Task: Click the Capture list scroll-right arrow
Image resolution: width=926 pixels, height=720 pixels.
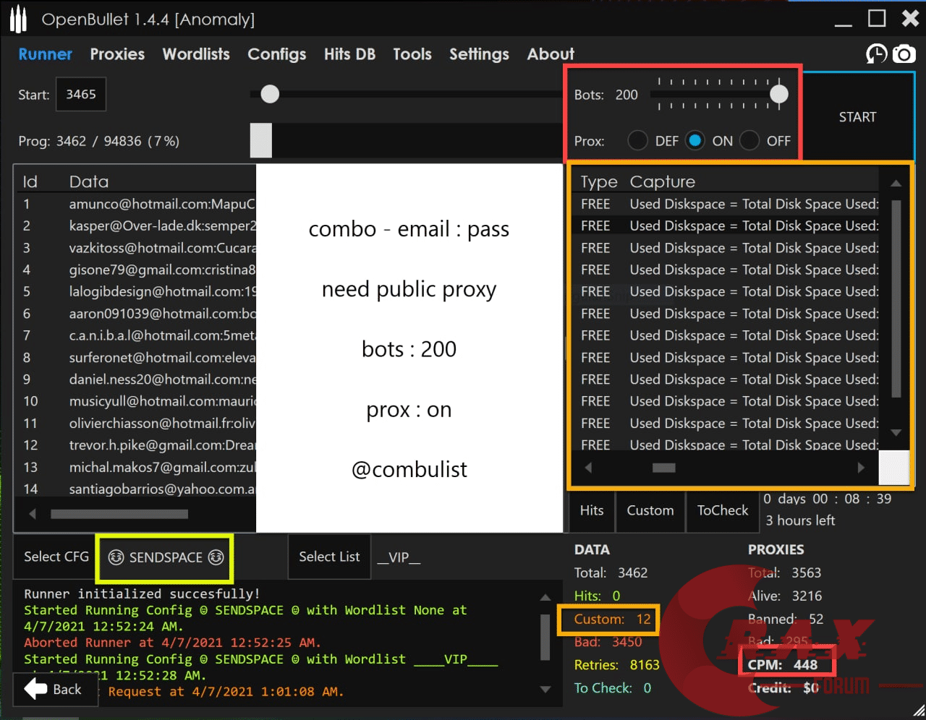Action: click(x=860, y=468)
